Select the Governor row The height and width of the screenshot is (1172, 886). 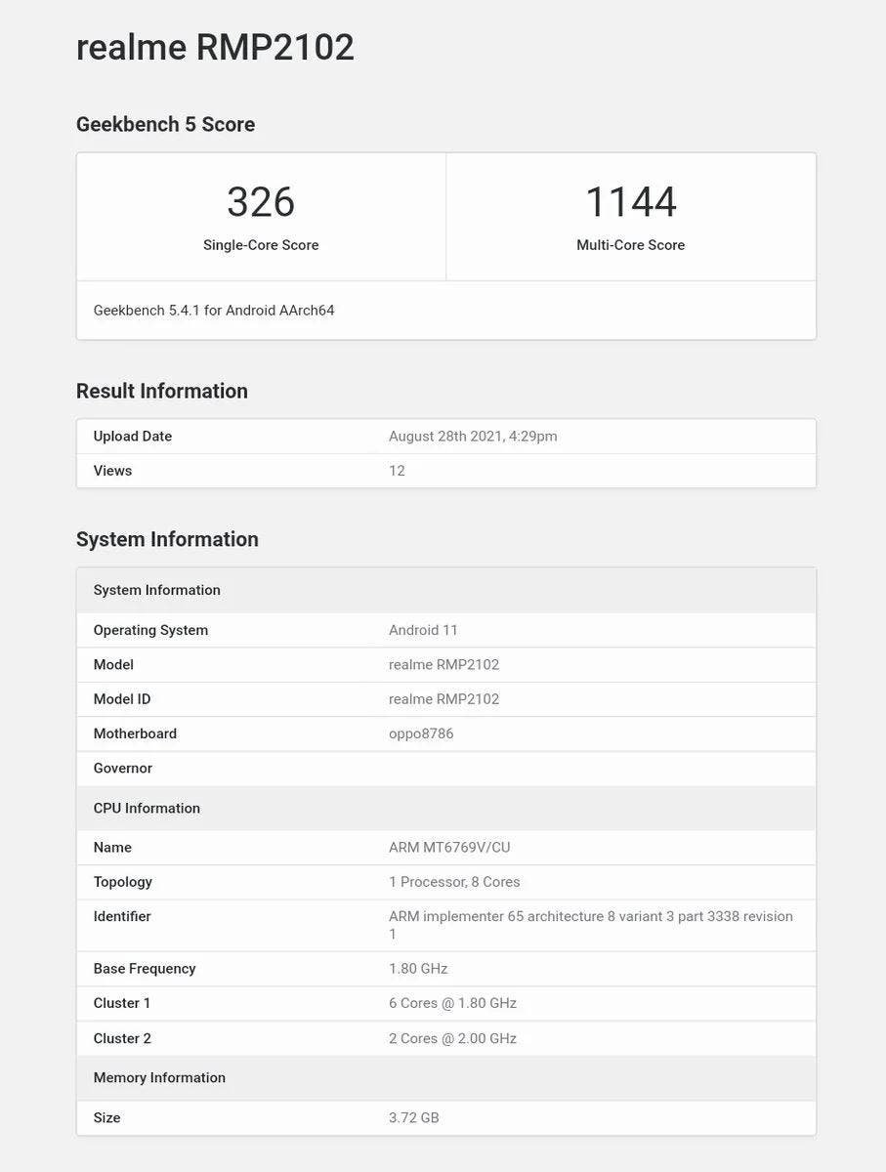122,768
